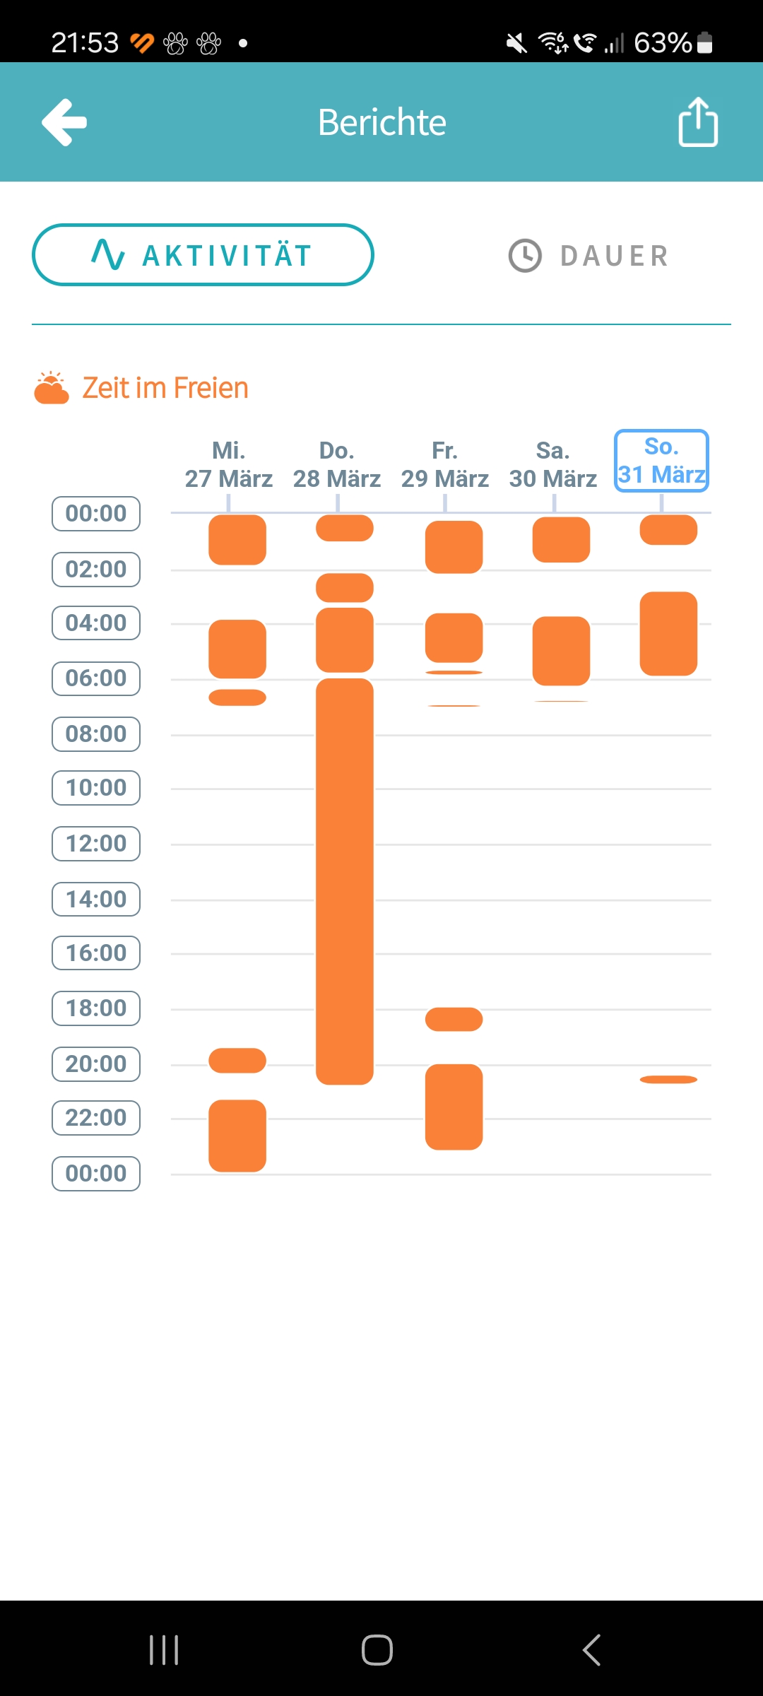Image resolution: width=763 pixels, height=1696 pixels.
Task: Select the Mi. 27 März day column header
Action: click(229, 464)
